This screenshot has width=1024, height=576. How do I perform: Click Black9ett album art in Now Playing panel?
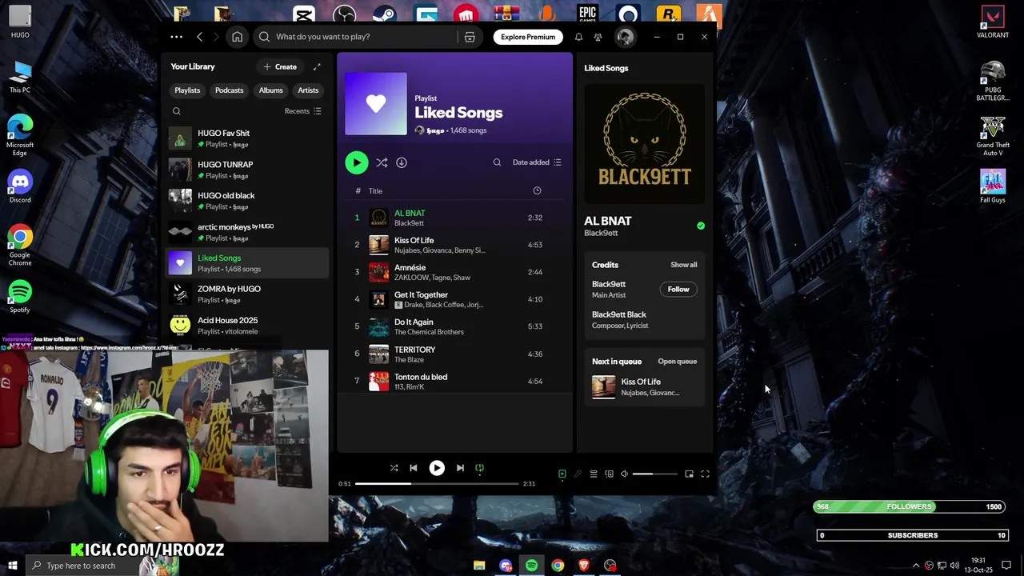(x=645, y=144)
